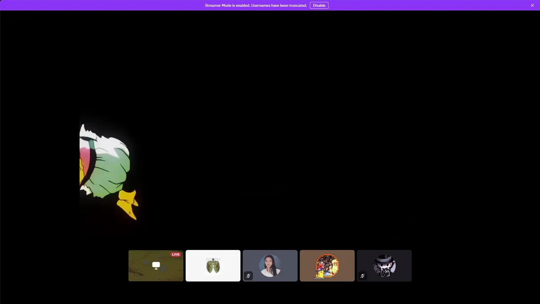Click the screen share monitor icon
540x304 pixels.
pos(156,266)
